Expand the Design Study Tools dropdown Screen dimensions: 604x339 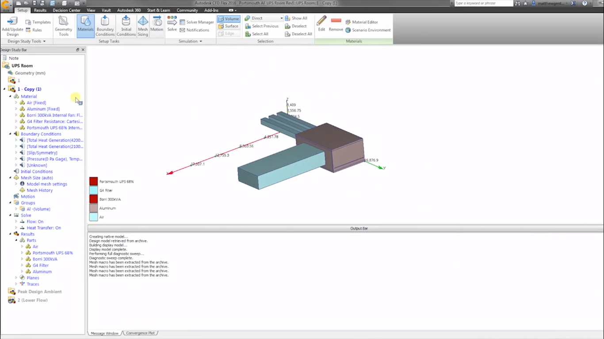[27, 41]
